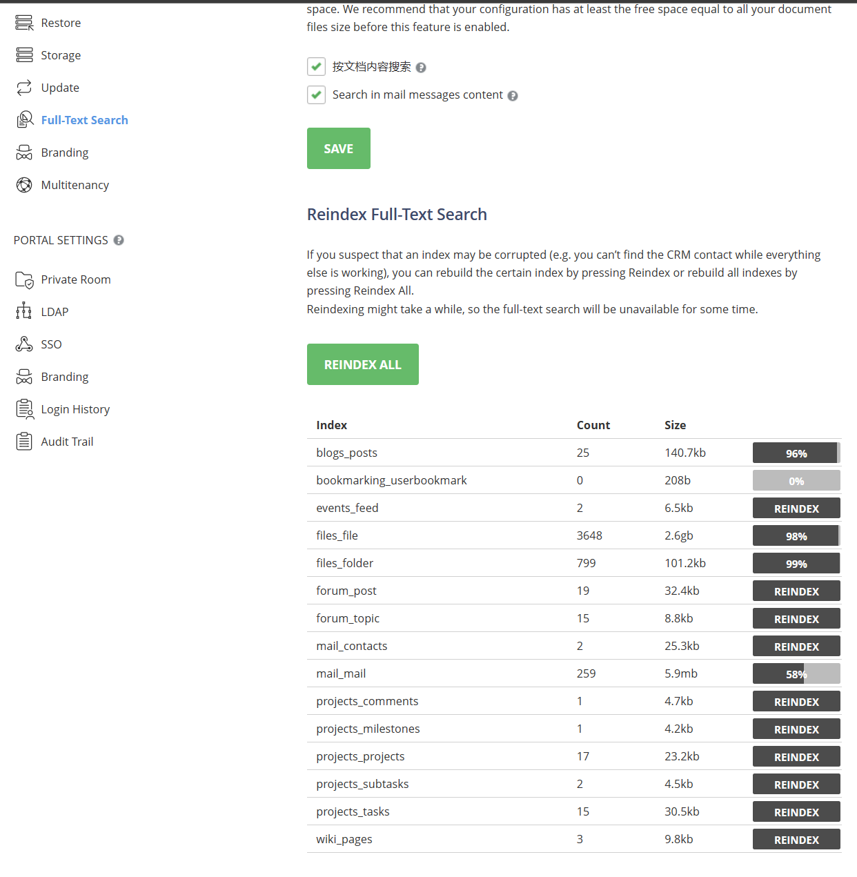This screenshot has width=857, height=877.
Task: Open the help tooltip next to Portal Settings
Action: click(x=119, y=239)
